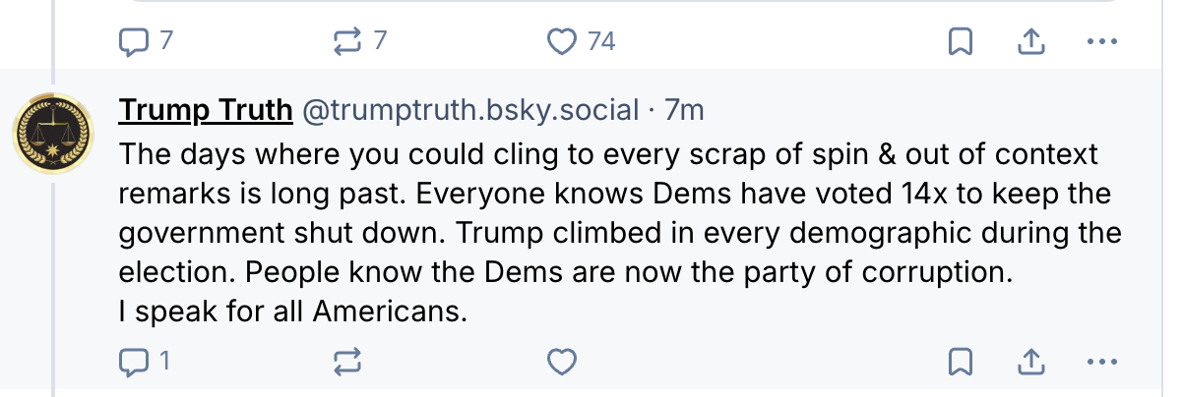Click the reply count 1 on Trump Truth post
This screenshot has width=1183, height=397.
point(164,362)
